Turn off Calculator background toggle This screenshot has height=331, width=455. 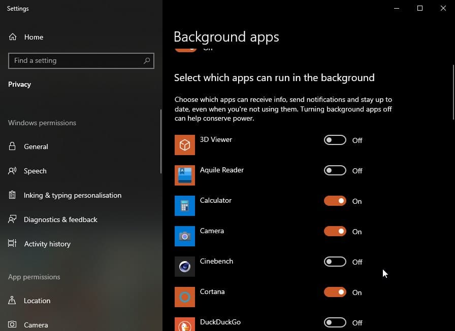coord(335,201)
